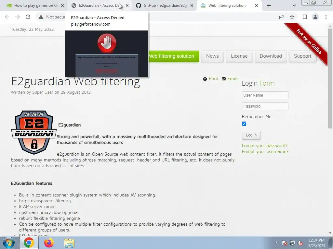Expand the tab search dropdown arrow
Viewport: 333px width, 249px height.
(294, 6)
